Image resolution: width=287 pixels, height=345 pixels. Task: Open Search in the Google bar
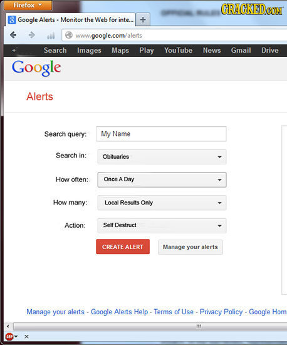(55, 50)
